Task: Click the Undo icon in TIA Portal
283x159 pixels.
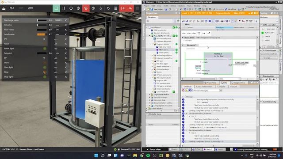Action: [185, 9]
